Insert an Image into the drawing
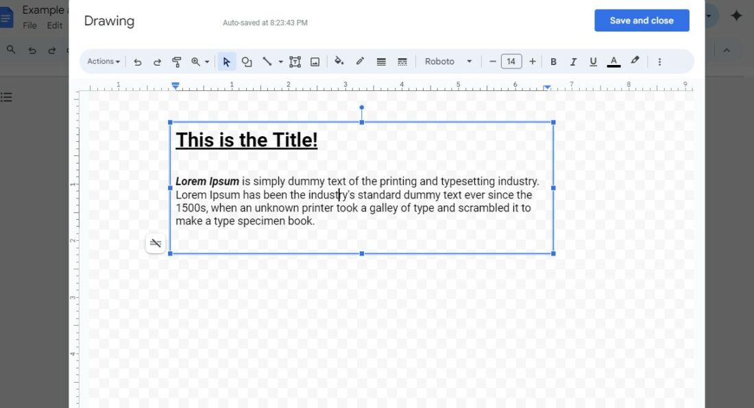Viewport: 754px width, 408px height. [315, 61]
